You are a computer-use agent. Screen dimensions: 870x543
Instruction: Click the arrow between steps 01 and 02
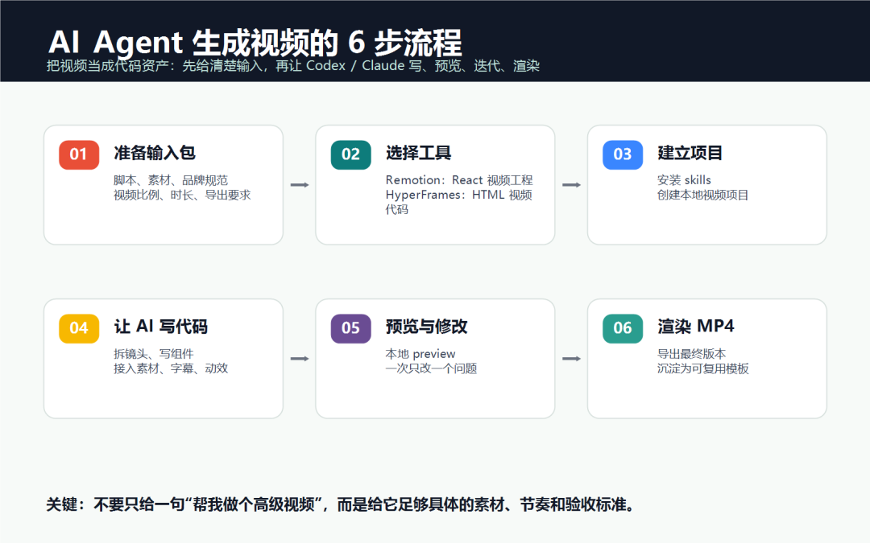point(300,185)
